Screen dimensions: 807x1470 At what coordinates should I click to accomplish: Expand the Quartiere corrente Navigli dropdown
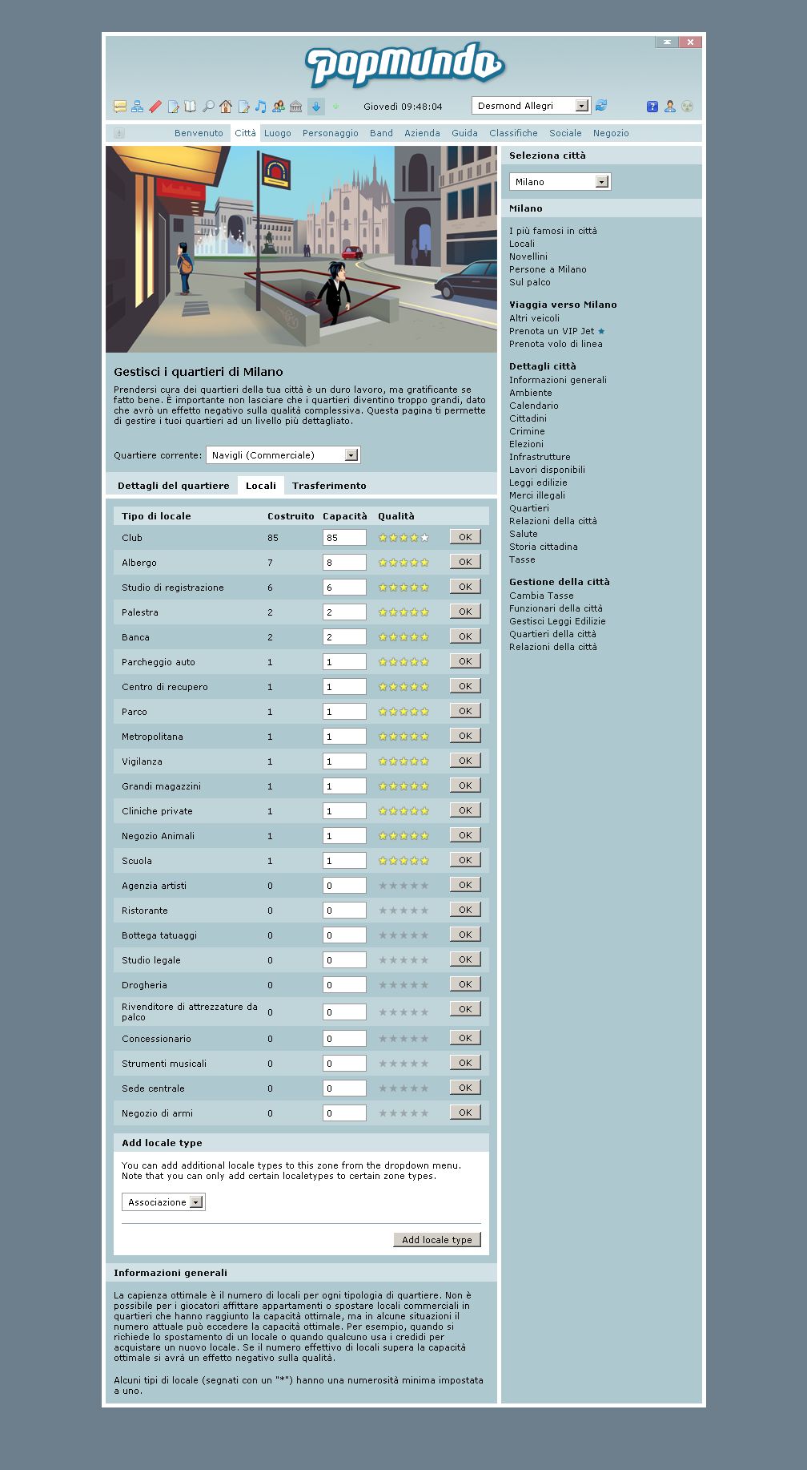tap(283, 455)
